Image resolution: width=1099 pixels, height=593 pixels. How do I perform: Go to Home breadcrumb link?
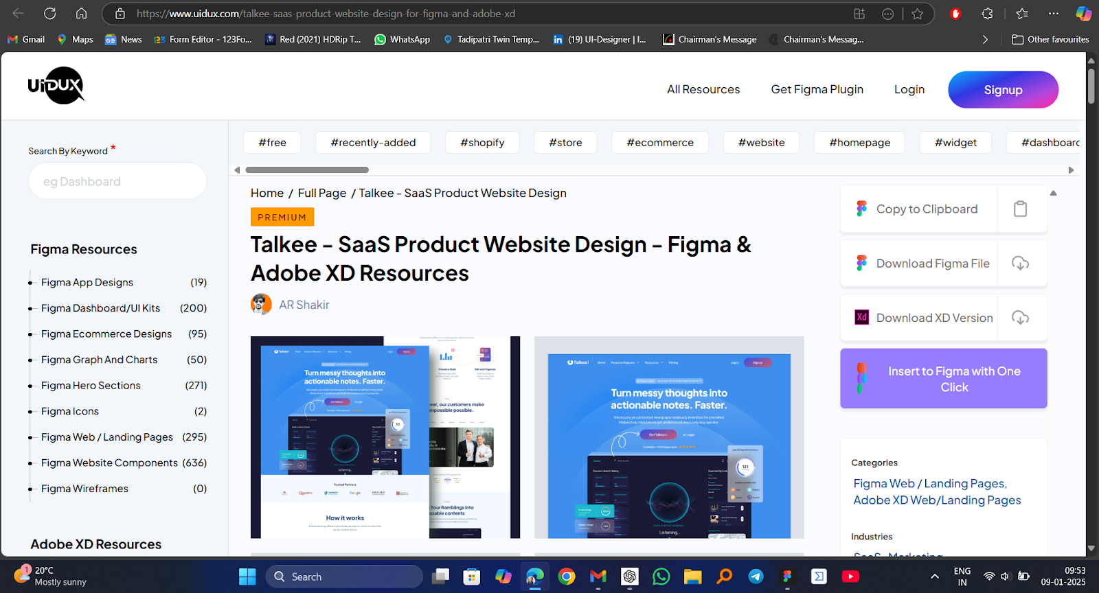(267, 193)
